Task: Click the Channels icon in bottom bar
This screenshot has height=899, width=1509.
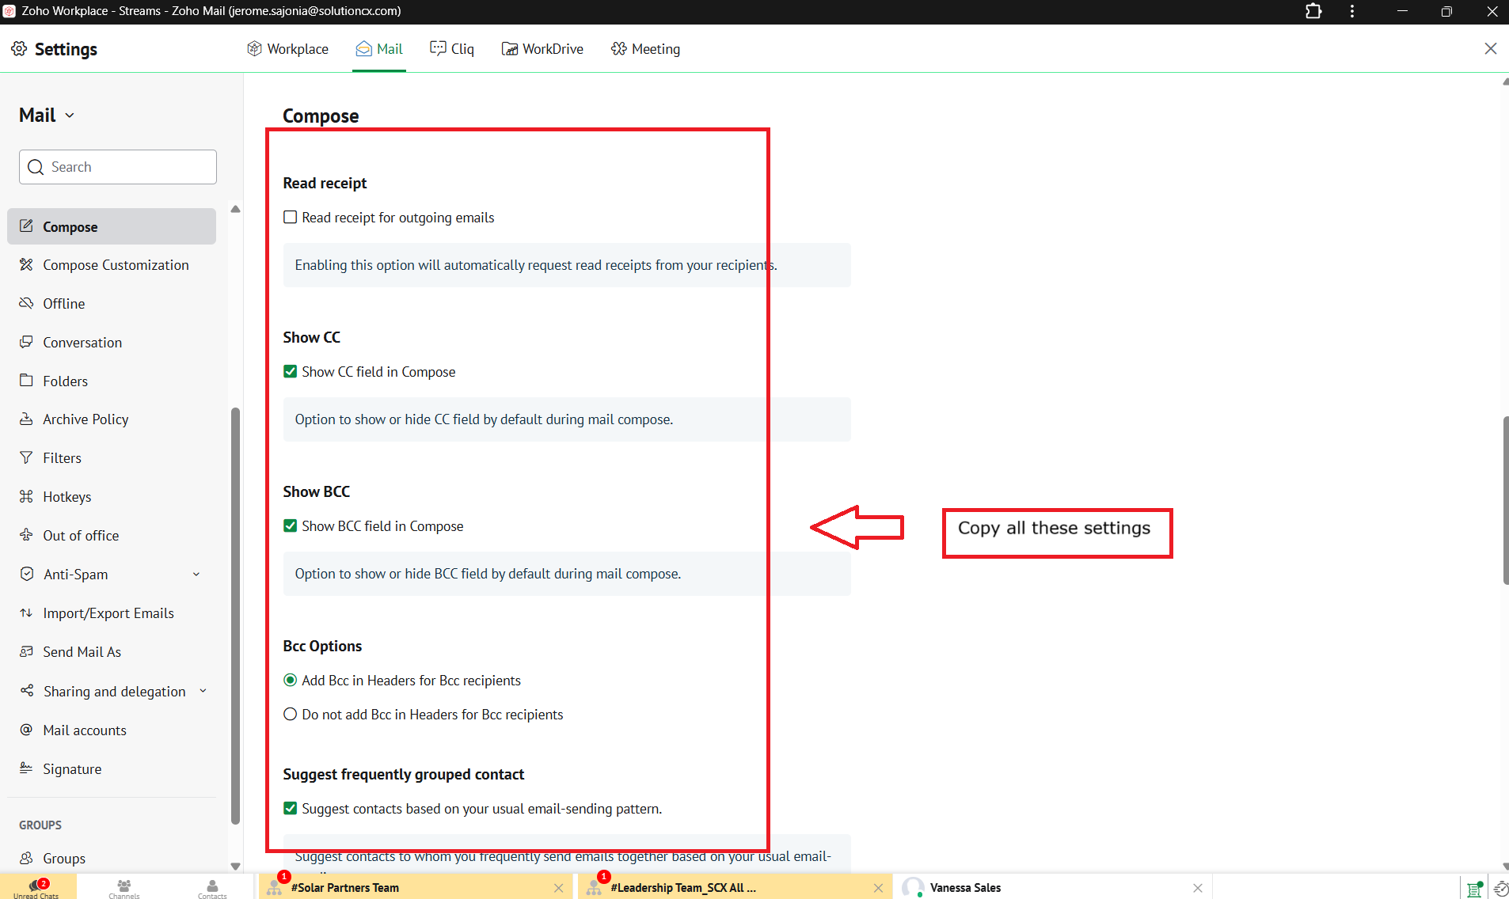Action: (x=124, y=887)
